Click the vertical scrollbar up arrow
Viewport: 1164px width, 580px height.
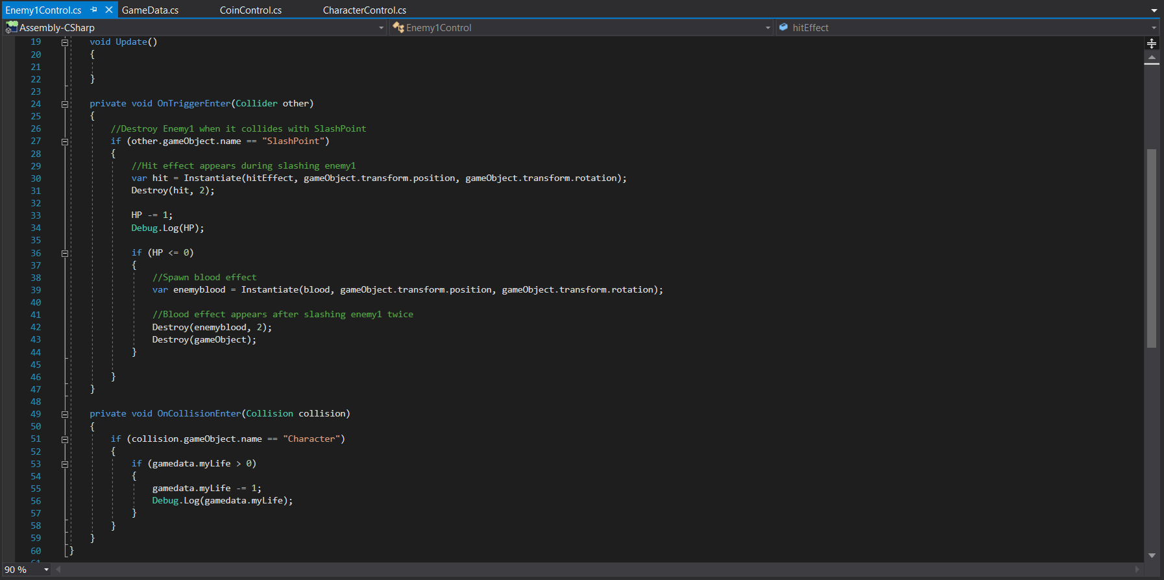tap(1152, 58)
